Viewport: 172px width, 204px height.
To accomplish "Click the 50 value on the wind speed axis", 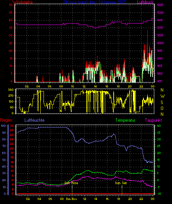I will 11,5.
